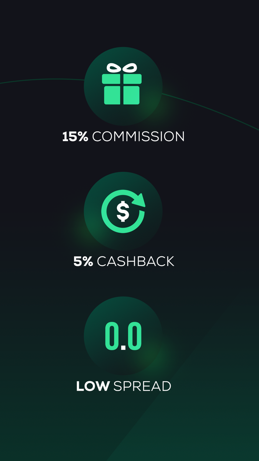This screenshot has width=259, height=461.
Task: Click the gift box lid
Action: coord(122,79)
